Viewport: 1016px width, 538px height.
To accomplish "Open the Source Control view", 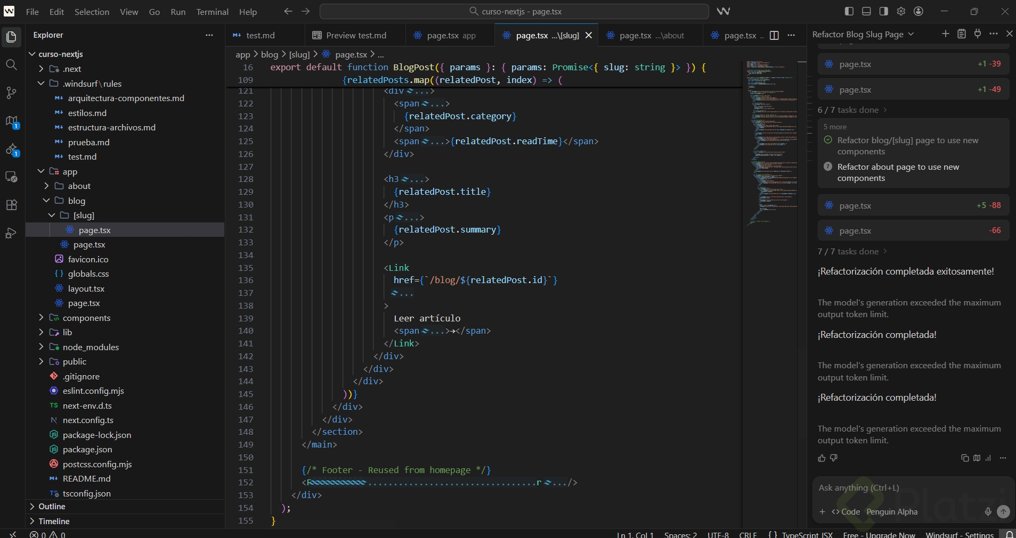I will click(11, 93).
